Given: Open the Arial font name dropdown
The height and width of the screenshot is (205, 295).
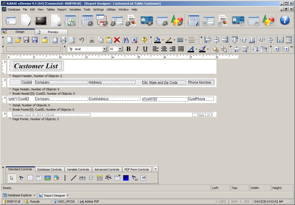Looking at the screenshot, I should [105, 49].
